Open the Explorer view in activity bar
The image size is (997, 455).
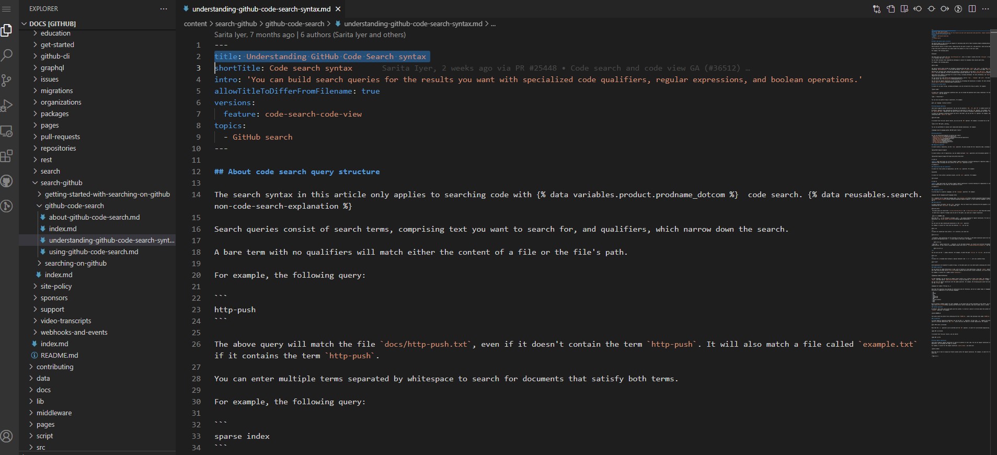pos(6,30)
